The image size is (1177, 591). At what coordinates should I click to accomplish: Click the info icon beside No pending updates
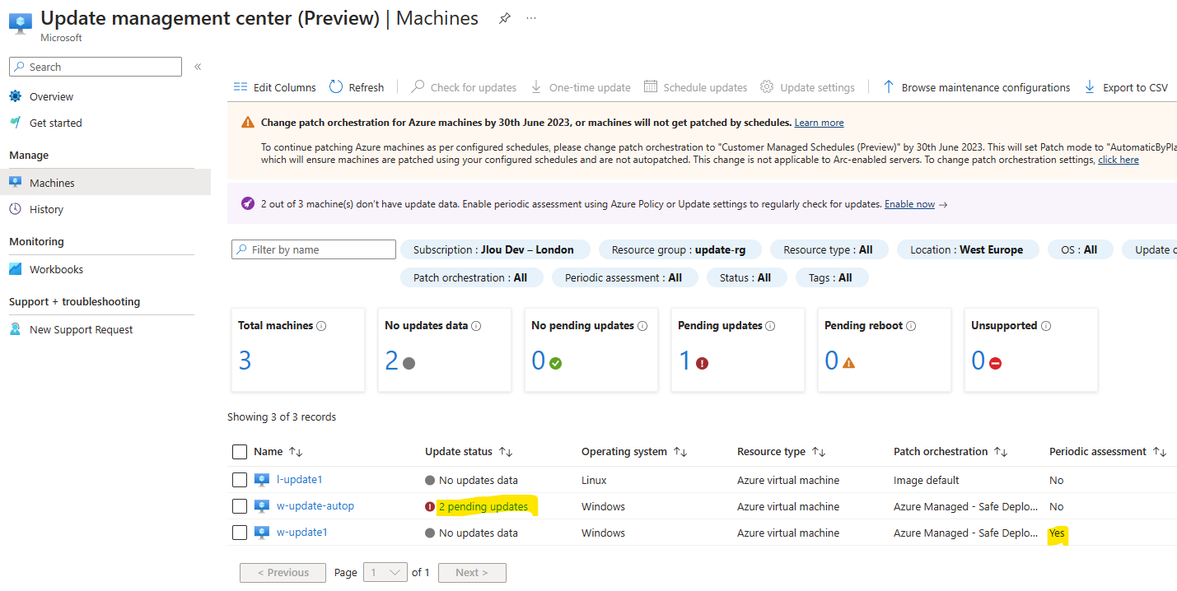coord(642,326)
